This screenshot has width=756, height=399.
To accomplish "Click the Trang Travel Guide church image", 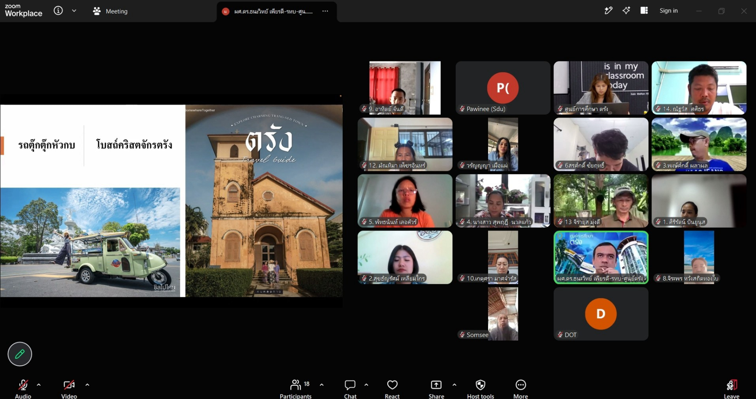I will pos(264,201).
